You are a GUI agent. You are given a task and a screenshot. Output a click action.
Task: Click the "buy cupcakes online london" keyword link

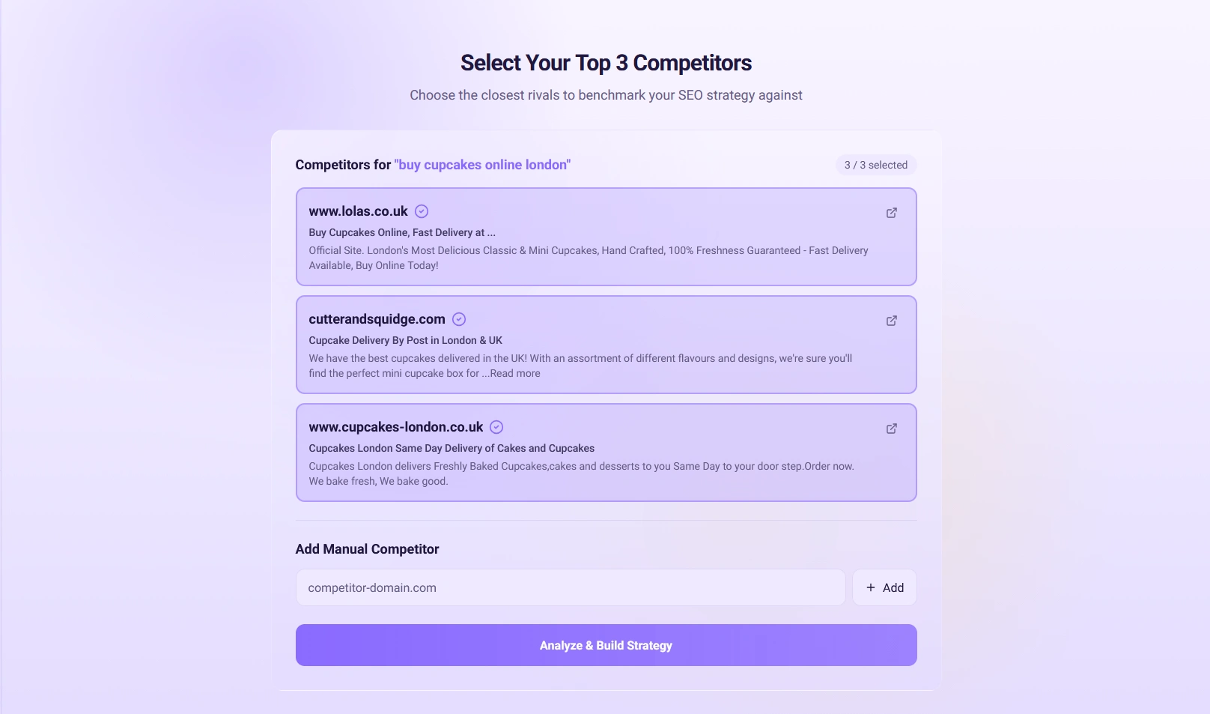481,165
